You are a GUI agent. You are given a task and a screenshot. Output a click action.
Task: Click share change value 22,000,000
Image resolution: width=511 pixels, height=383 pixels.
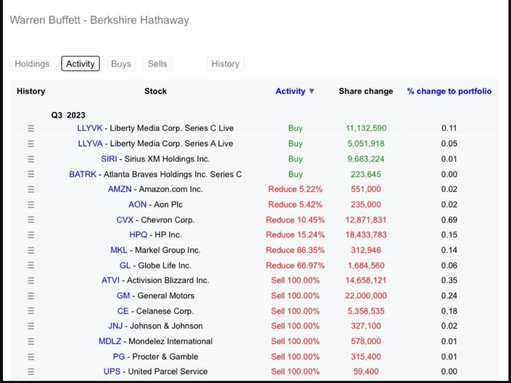(366, 296)
